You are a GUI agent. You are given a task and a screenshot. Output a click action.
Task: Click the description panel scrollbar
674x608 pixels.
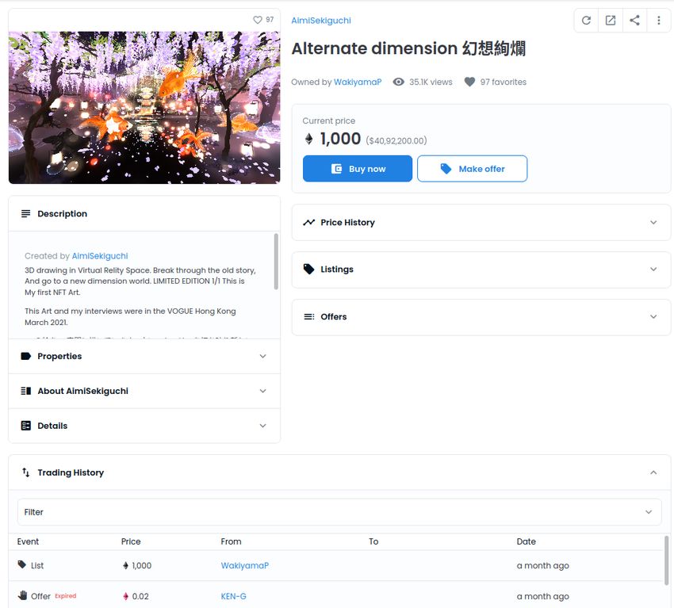[276, 262]
